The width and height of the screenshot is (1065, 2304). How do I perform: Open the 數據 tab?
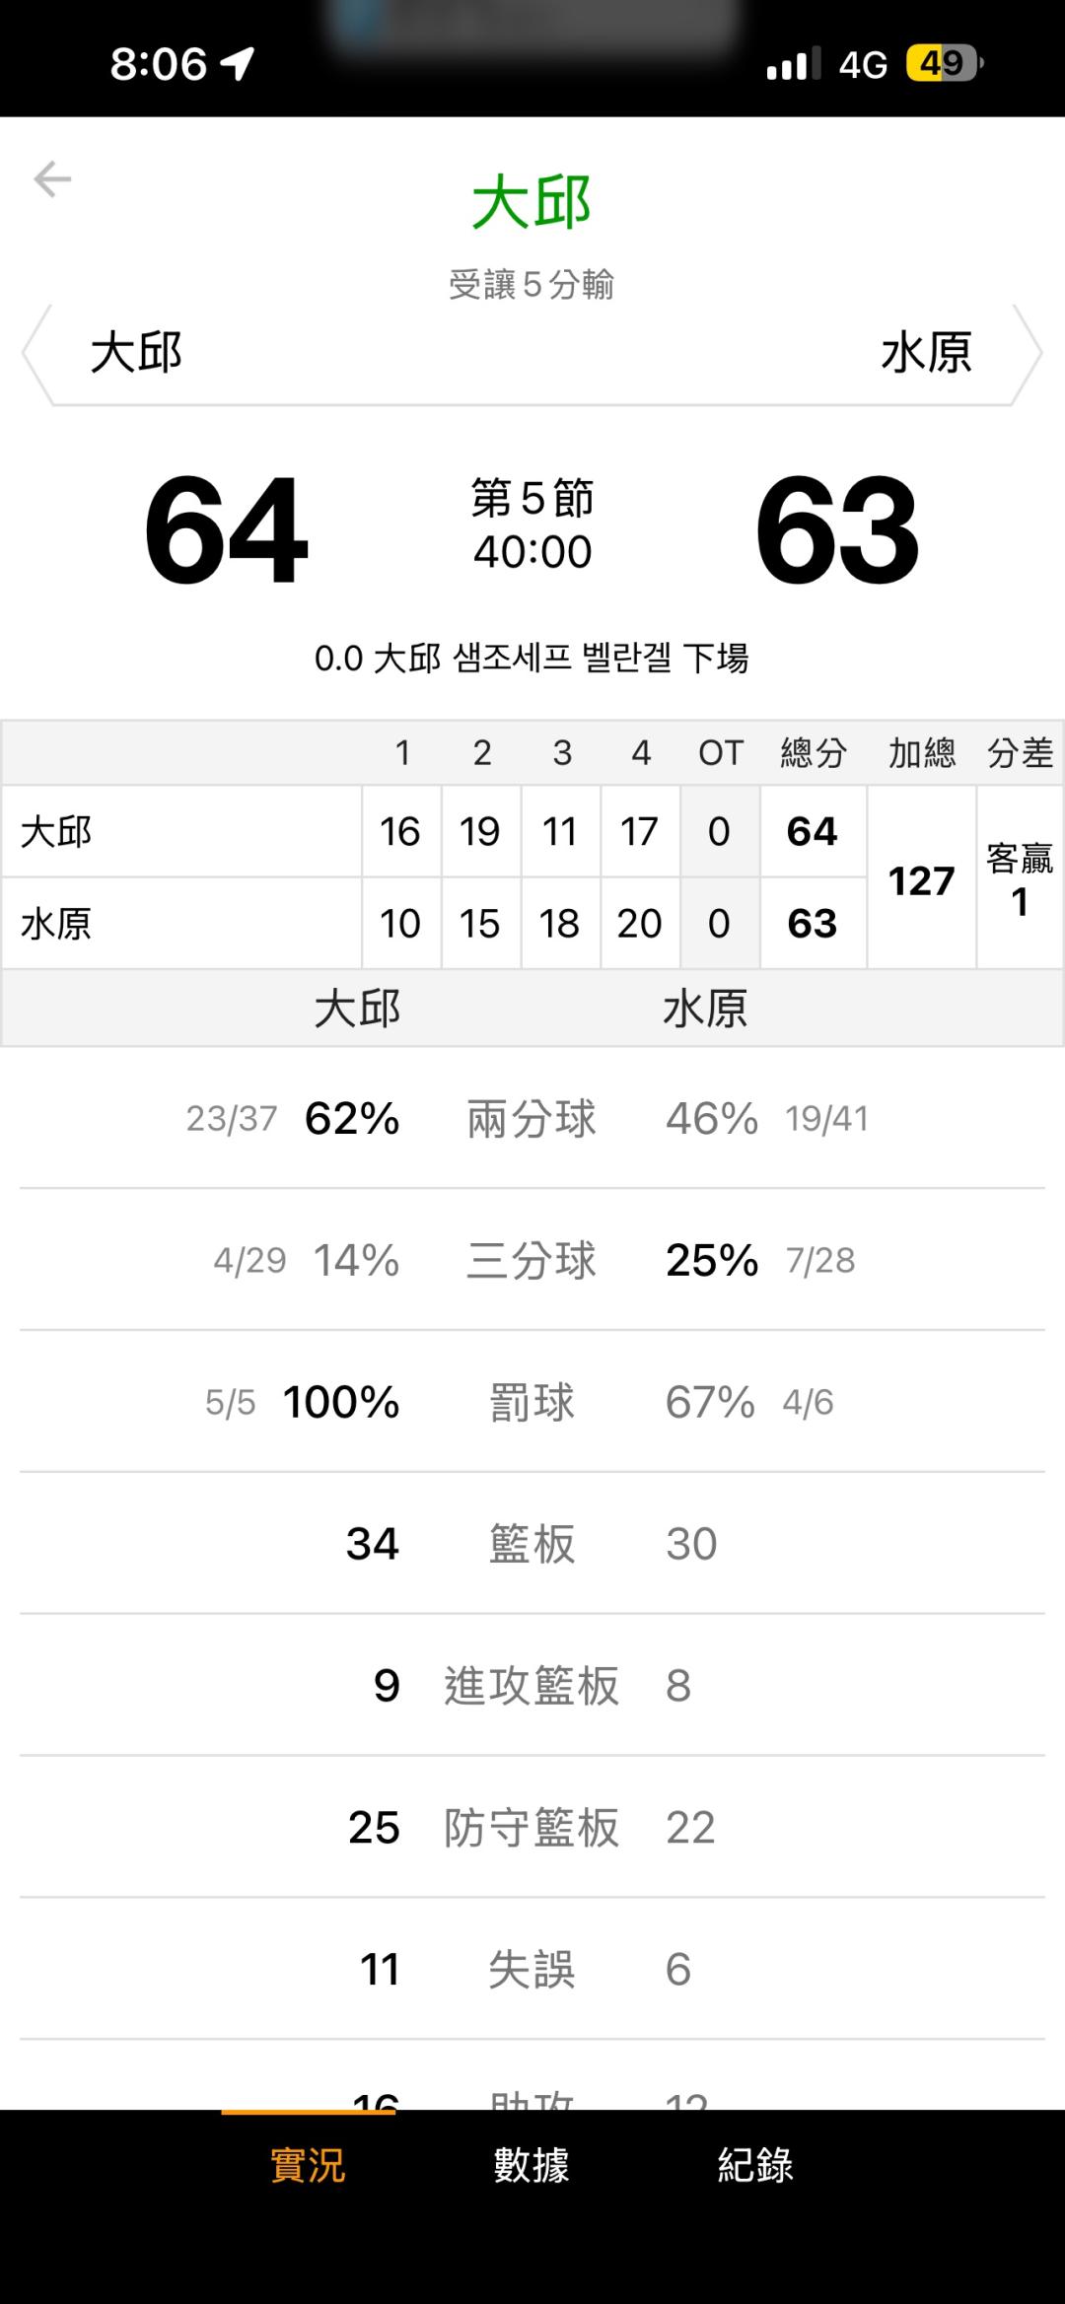pos(532,2166)
